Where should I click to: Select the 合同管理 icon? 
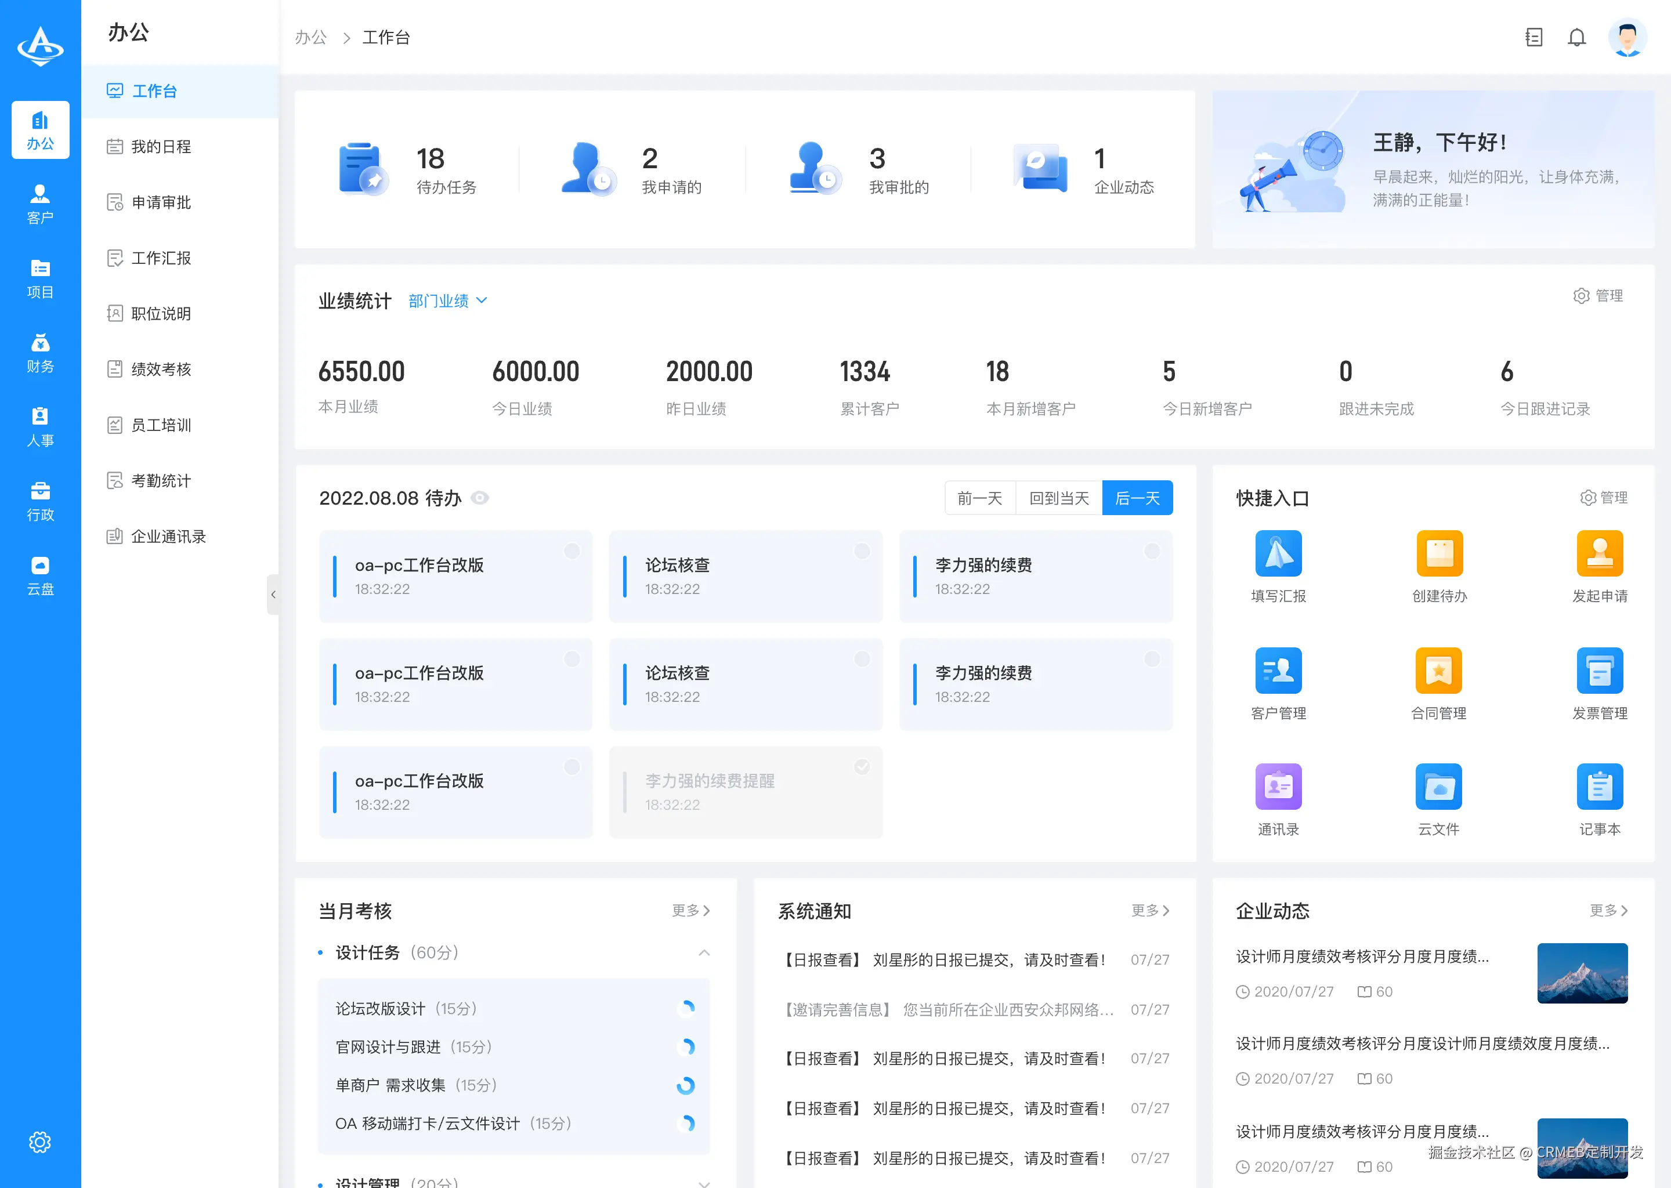coord(1438,669)
